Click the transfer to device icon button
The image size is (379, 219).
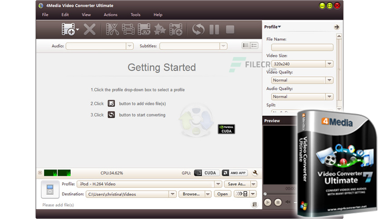(x=242, y=194)
